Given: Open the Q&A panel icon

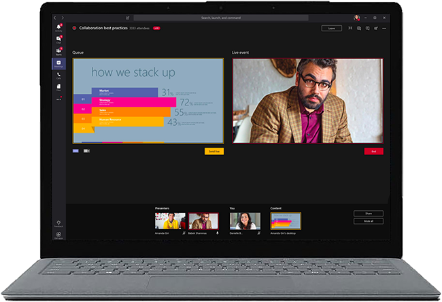Looking at the screenshot, I should tap(367, 28).
